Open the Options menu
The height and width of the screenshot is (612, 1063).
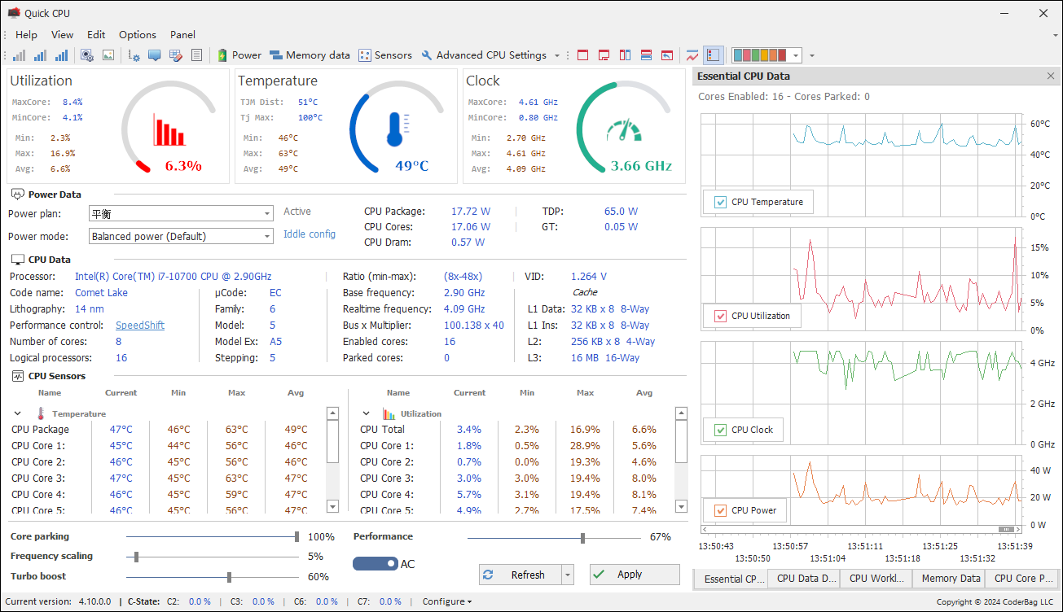click(137, 34)
